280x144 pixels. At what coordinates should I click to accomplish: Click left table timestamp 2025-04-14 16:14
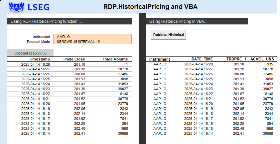click(x=36, y=133)
